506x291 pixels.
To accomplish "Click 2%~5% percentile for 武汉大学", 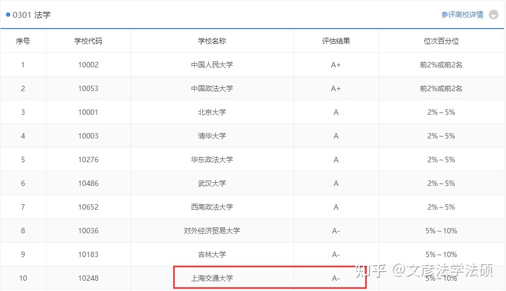I will [441, 183].
